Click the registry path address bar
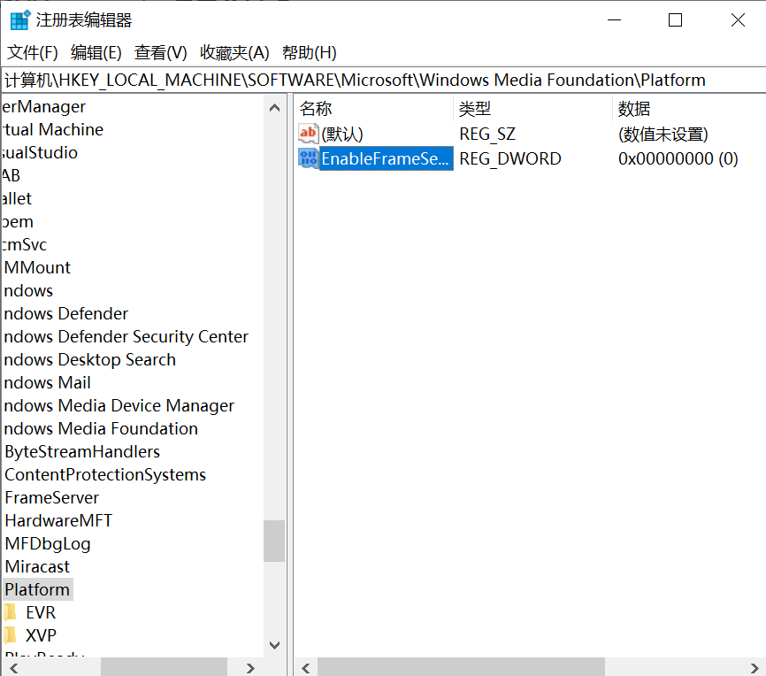 [383, 80]
